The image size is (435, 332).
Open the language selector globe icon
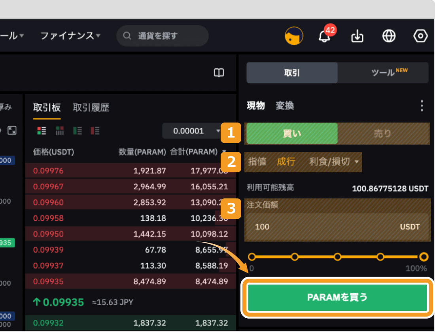click(x=389, y=36)
